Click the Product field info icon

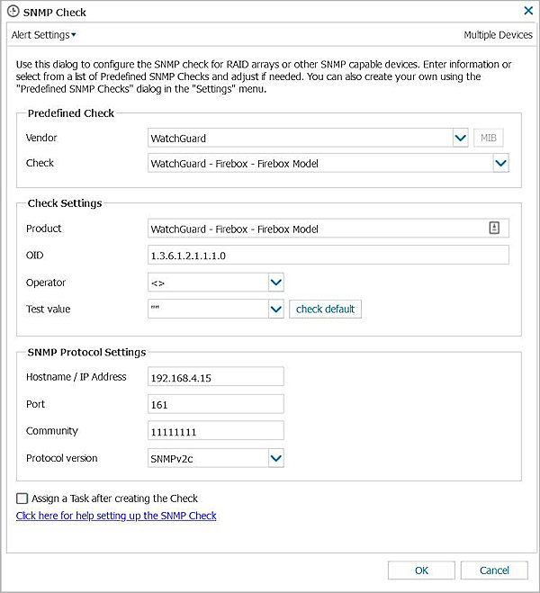click(x=494, y=229)
